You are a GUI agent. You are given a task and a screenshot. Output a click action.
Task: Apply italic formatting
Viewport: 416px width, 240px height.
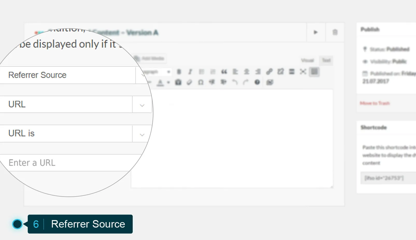pos(190,72)
